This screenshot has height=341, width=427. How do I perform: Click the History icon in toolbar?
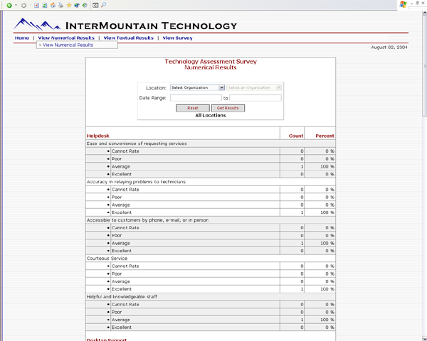coord(85,5)
